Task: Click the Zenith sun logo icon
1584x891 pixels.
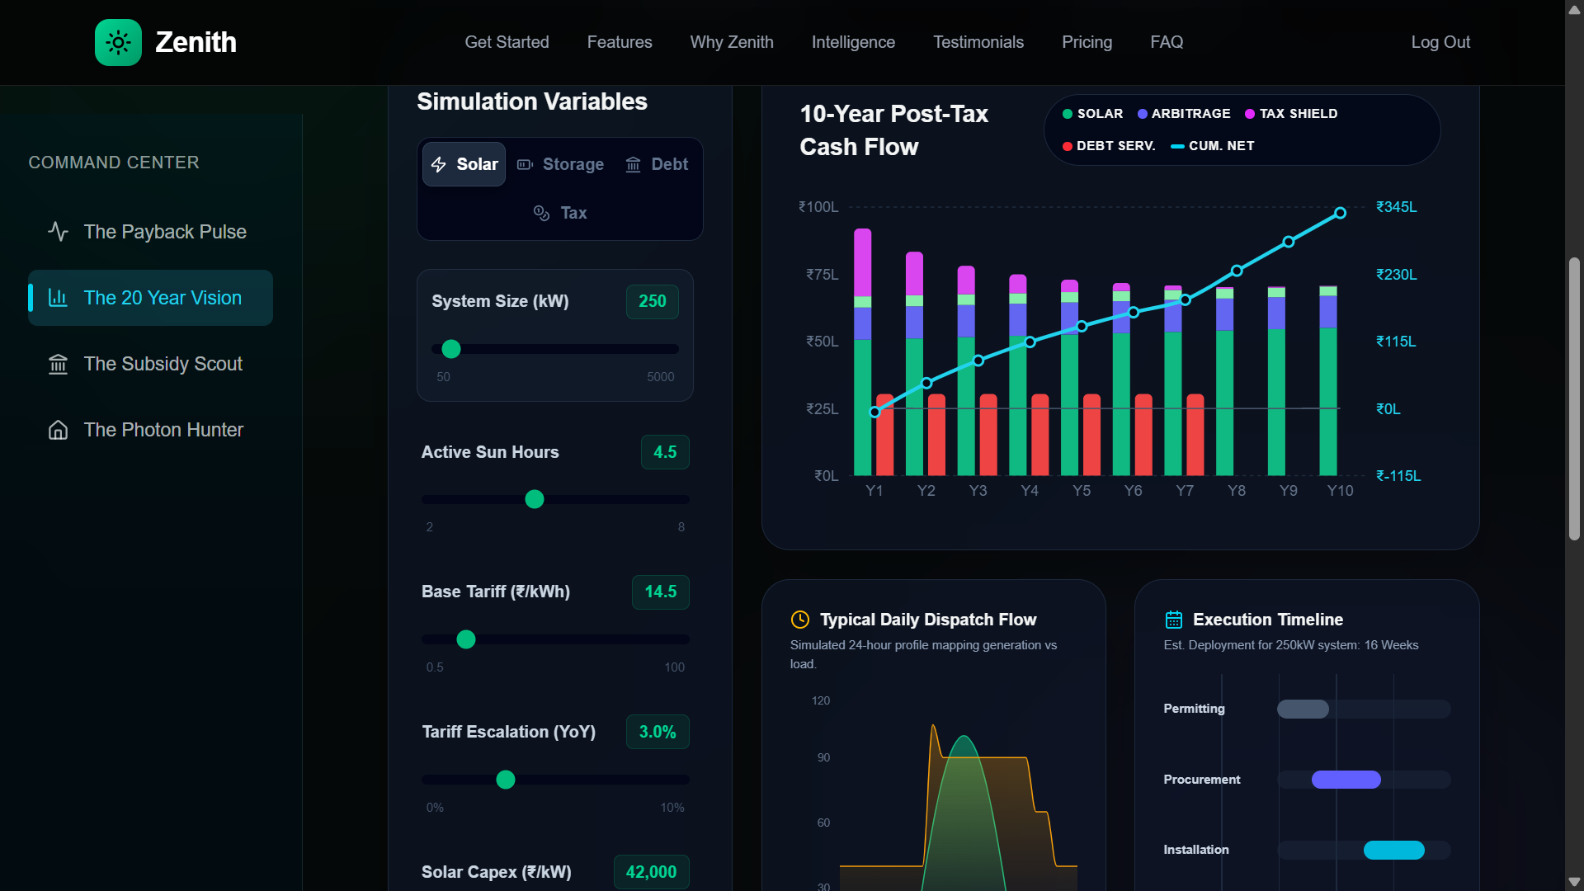Action: tap(118, 42)
